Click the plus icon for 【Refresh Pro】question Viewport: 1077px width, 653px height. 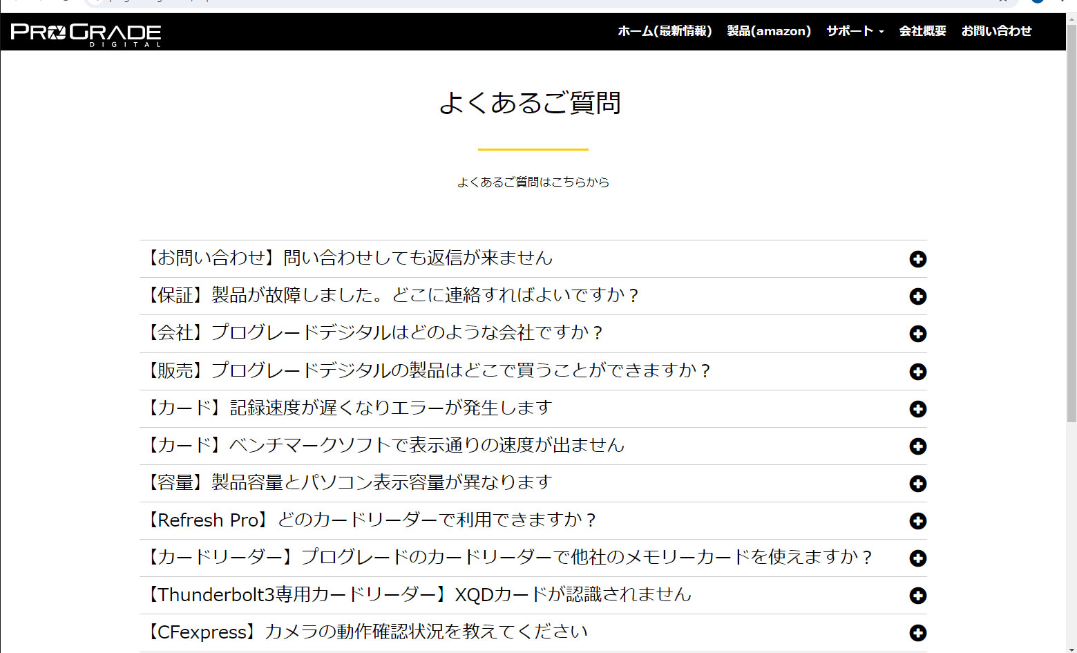[x=917, y=521]
